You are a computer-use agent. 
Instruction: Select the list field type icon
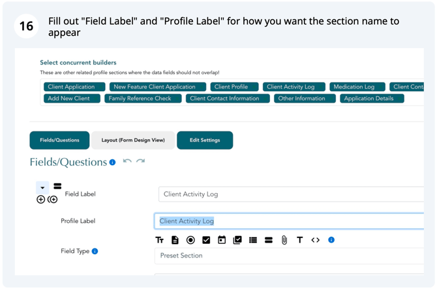(x=253, y=240)
